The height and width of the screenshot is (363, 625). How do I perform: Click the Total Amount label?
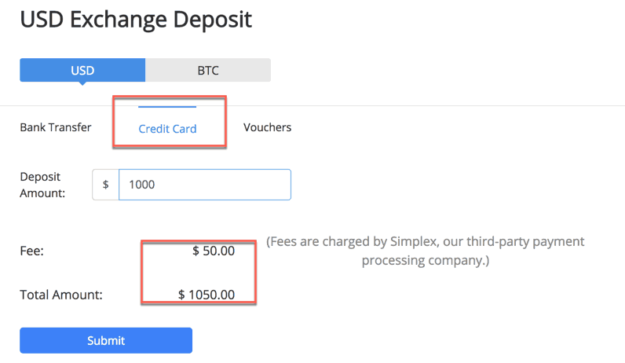coord(61,295)
